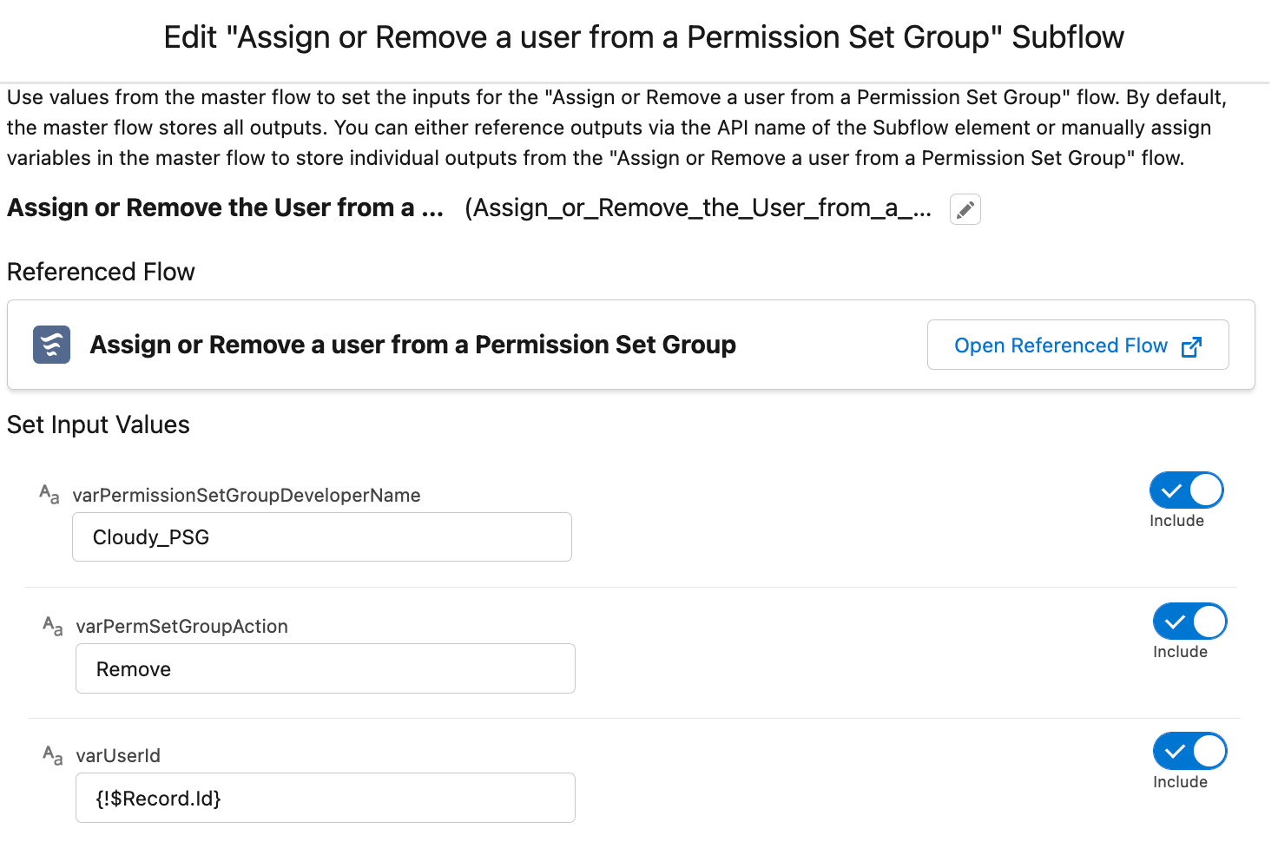
Task: Disable Include for varPermissionSetGroupDeveloperName
Action: (1187, 490)
